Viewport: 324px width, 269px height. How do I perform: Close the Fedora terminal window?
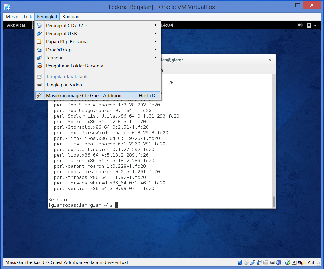tap(270, 60)
